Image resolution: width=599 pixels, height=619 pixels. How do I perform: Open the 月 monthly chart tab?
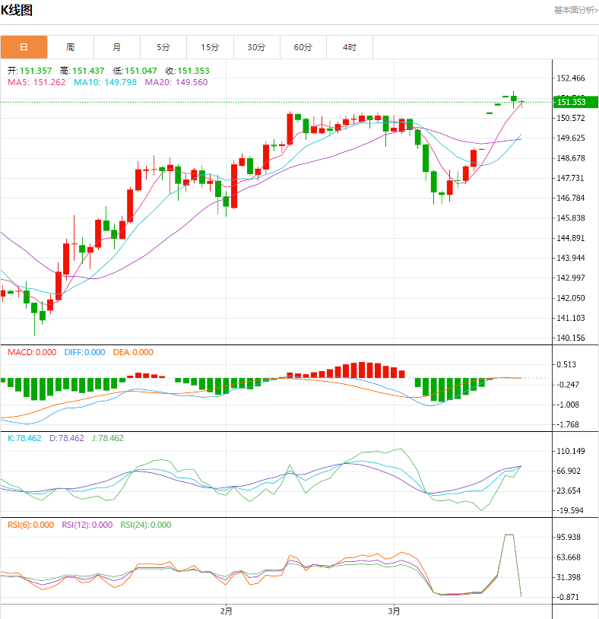click(116, 47)
